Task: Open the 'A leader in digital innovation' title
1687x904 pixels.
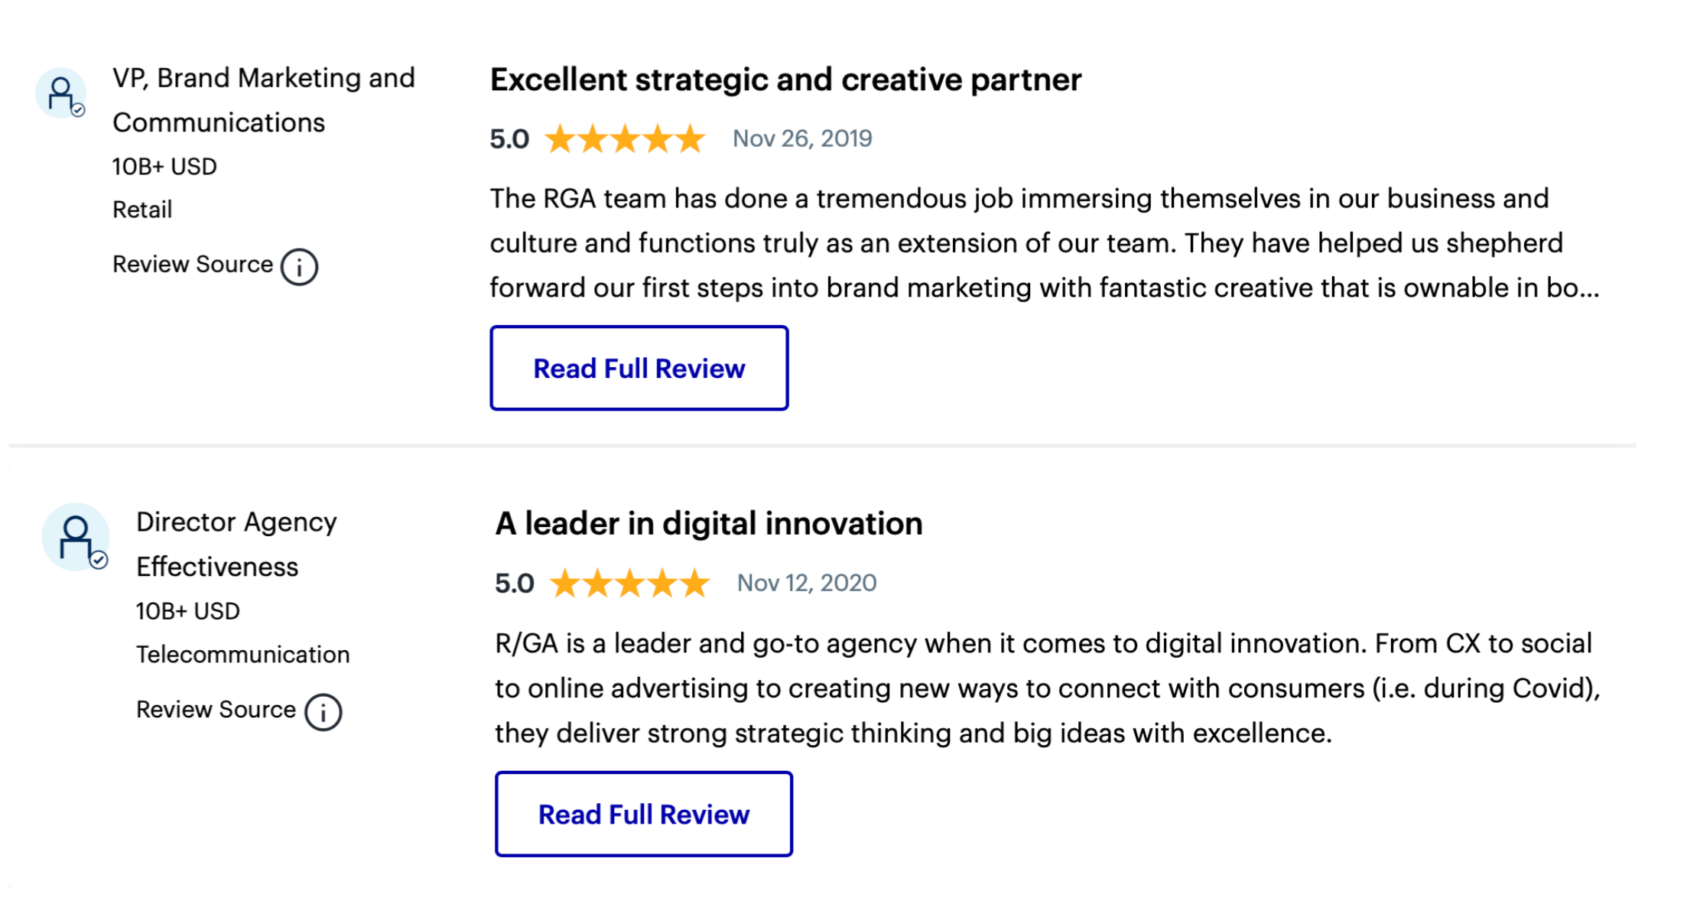Action: 708,525
